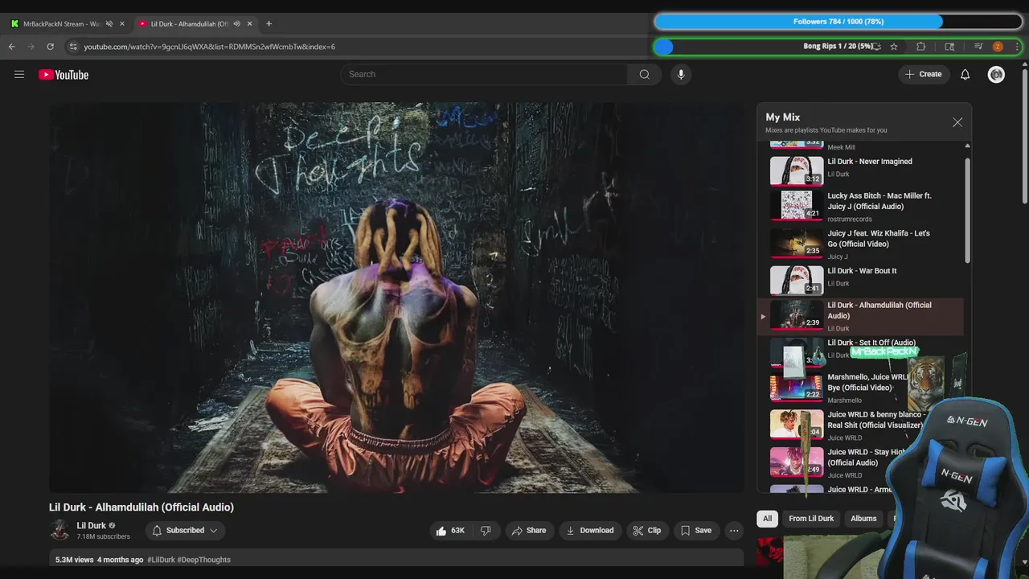Click the search magnifier button
The height and width of the screenshot is (579, 1029).
tap(644, 74)
